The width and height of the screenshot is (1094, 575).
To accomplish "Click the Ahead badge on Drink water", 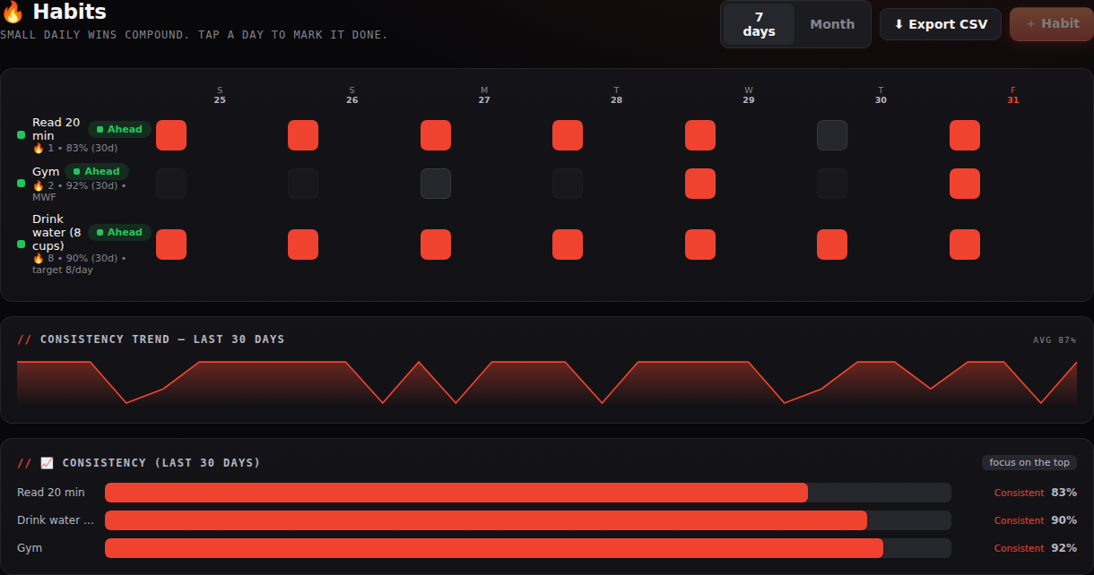I will (119, 232).
